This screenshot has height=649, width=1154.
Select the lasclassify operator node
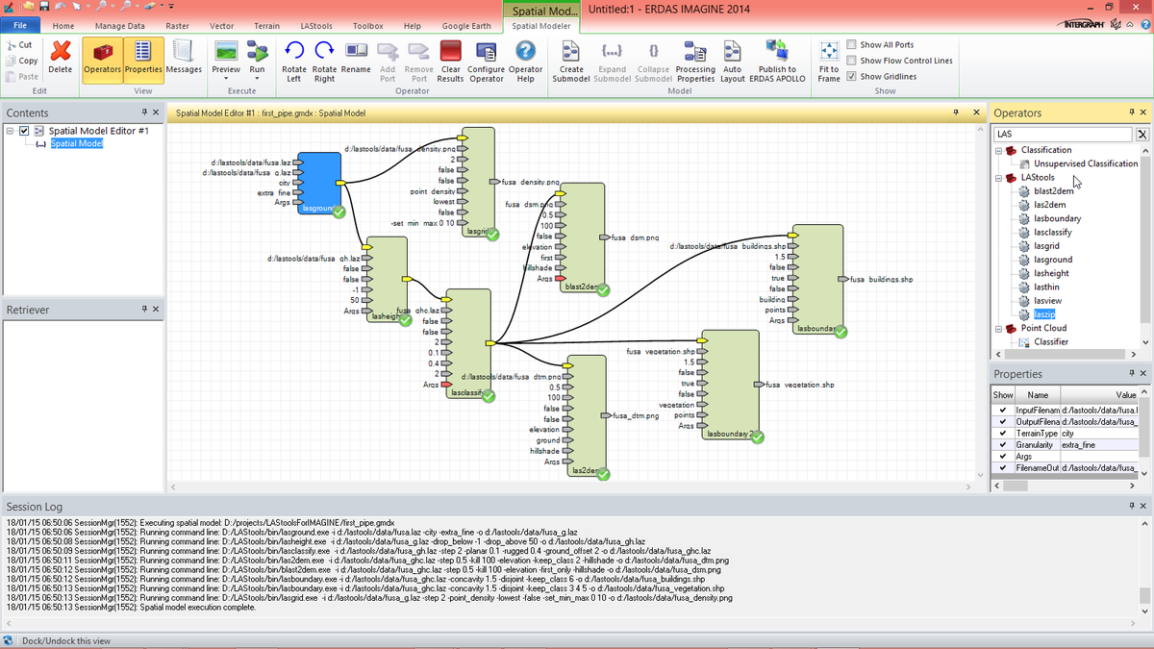click(468, 344)
